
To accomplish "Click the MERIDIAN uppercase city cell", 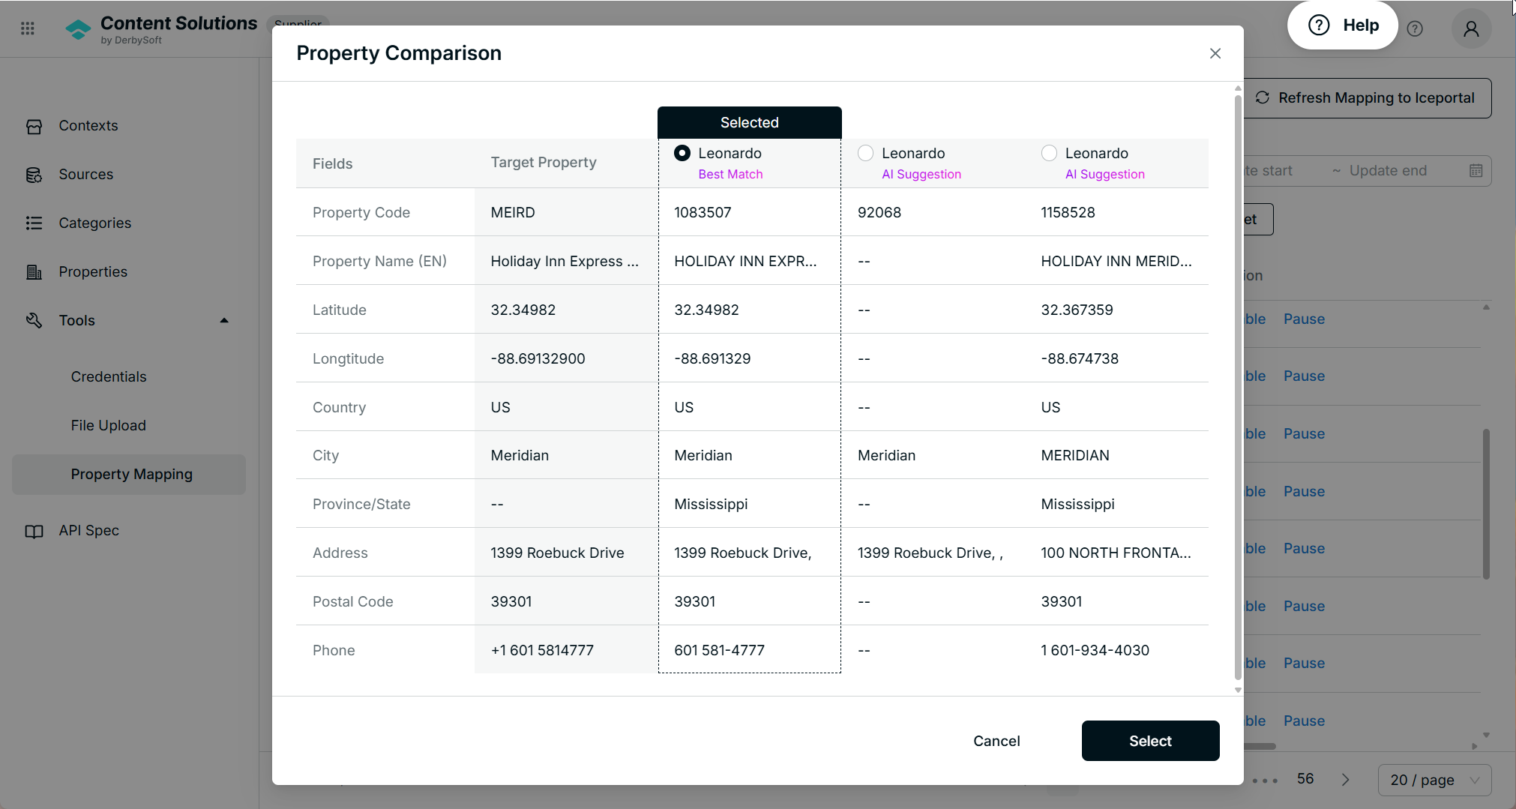I will coord(1075,456).
